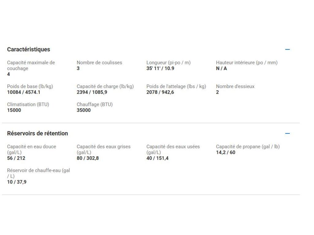Select the fresh water value 56 / 212
This screenshot has height=235, width=314.
[x=16, y=159]
